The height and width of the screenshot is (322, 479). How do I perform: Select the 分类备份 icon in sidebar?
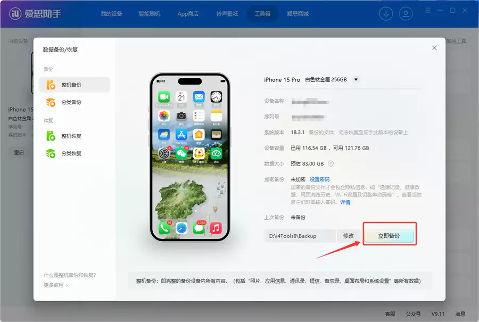pos(51,102)
